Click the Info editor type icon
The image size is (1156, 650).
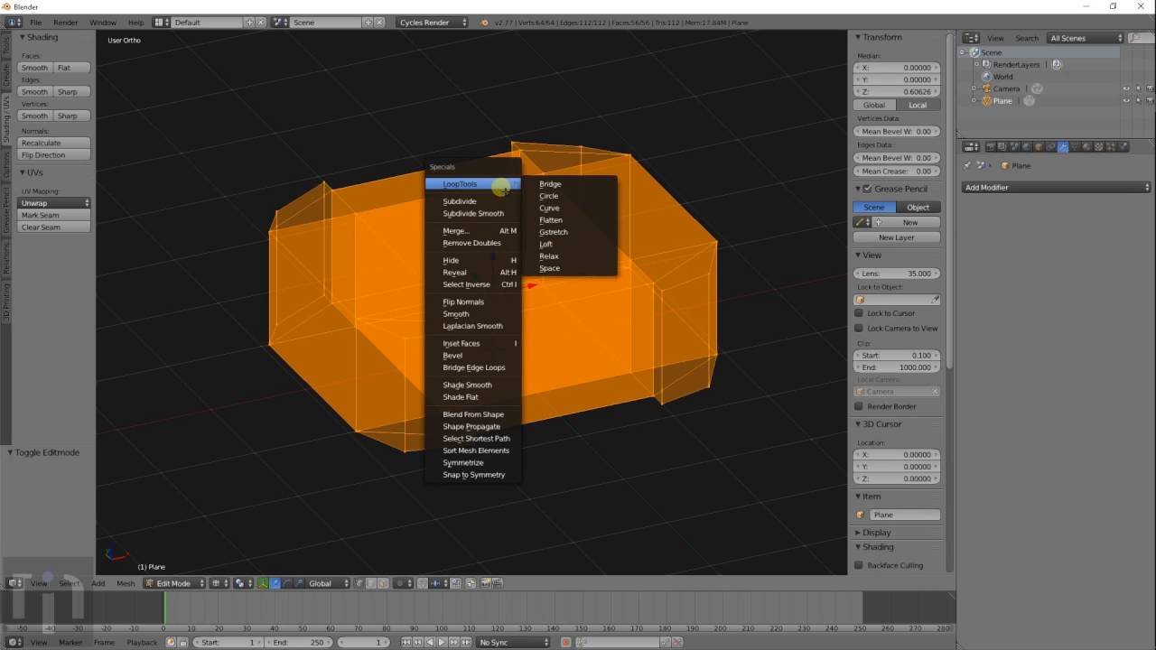click(x=14, y=22)
